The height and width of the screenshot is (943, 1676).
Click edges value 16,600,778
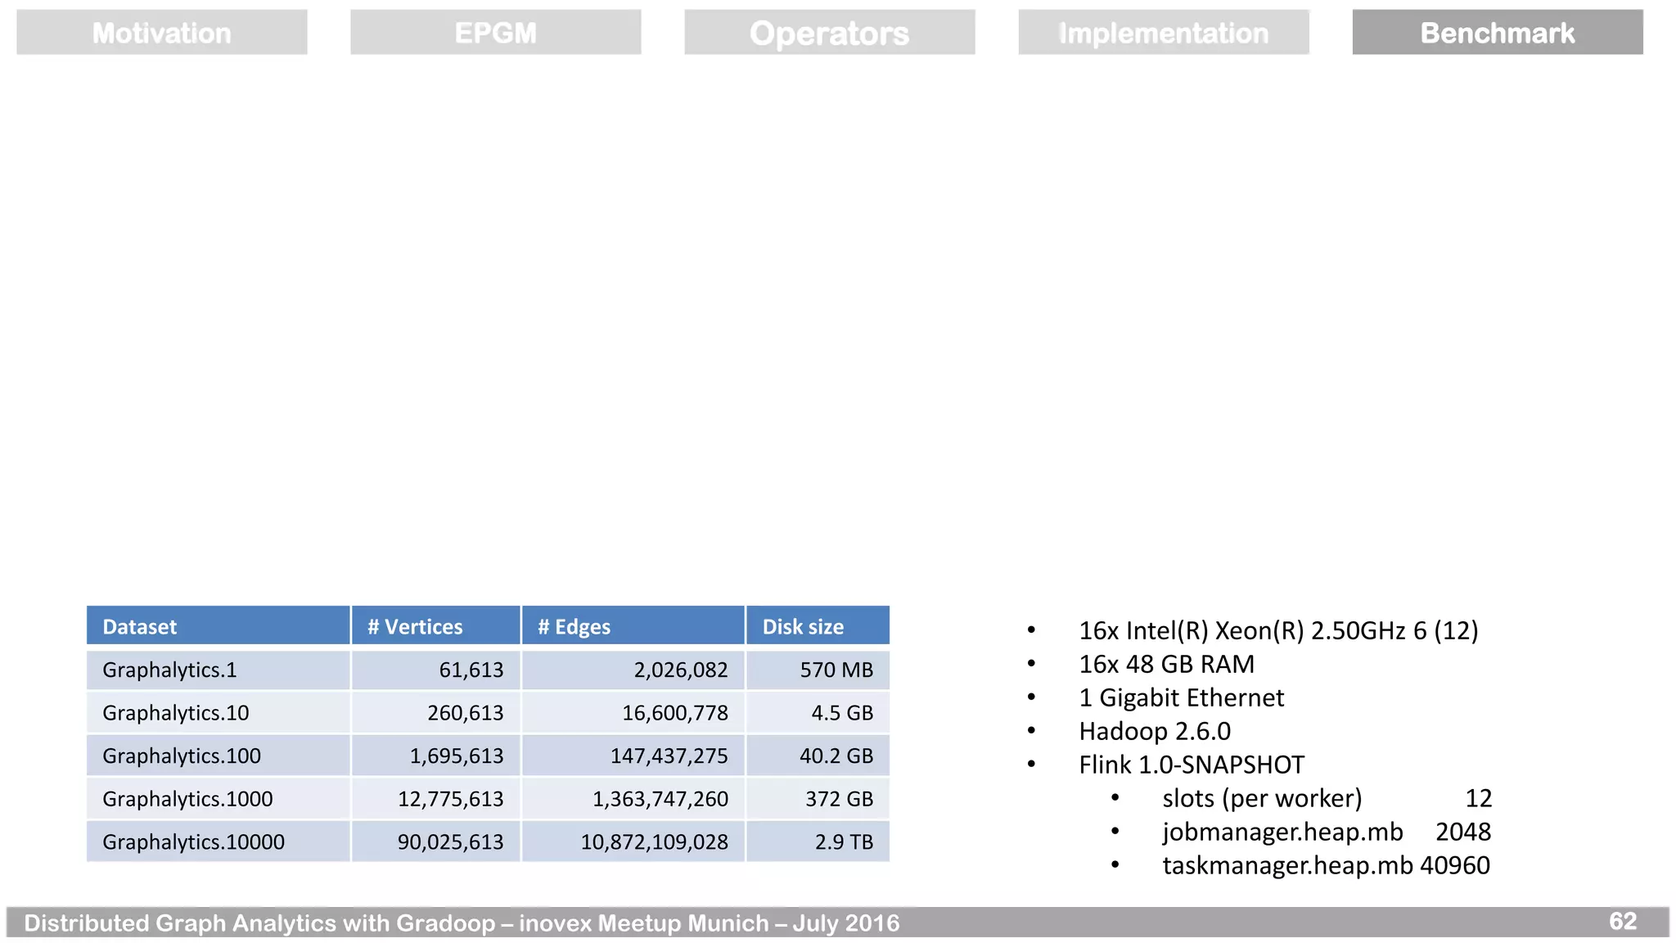[x=633, y=713]
